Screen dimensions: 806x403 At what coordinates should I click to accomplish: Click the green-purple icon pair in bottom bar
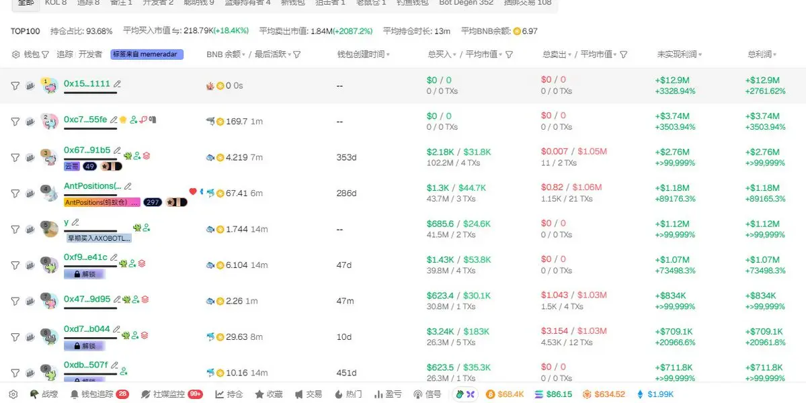(465, 394)
